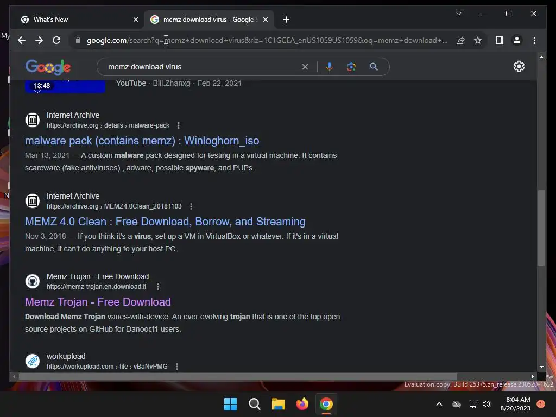Click GitHub-style favicon of Memz Trojan result
Viewport: 556px width, 417px height.
click(x=33, y=281)
